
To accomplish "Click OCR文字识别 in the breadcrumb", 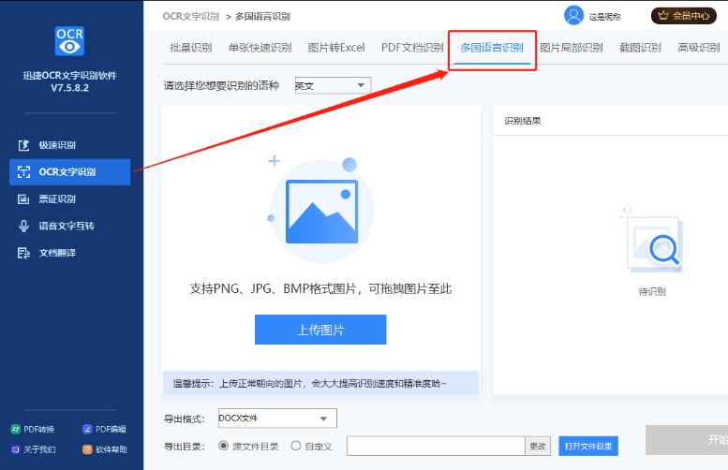I will 191,16.
